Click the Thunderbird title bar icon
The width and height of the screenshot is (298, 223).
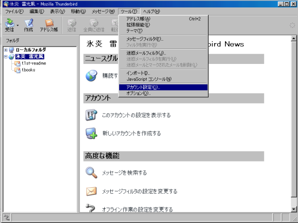pyautogui.click(x=6, y=4)
